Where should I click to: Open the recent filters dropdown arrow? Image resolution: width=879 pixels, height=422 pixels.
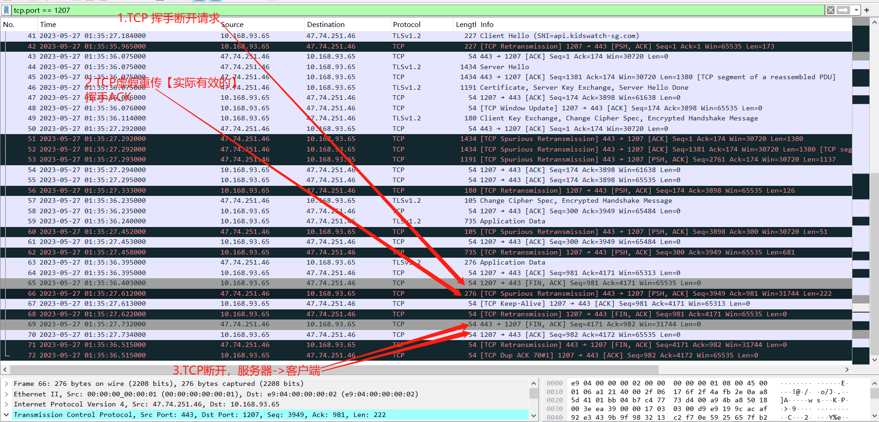(856, 10)
